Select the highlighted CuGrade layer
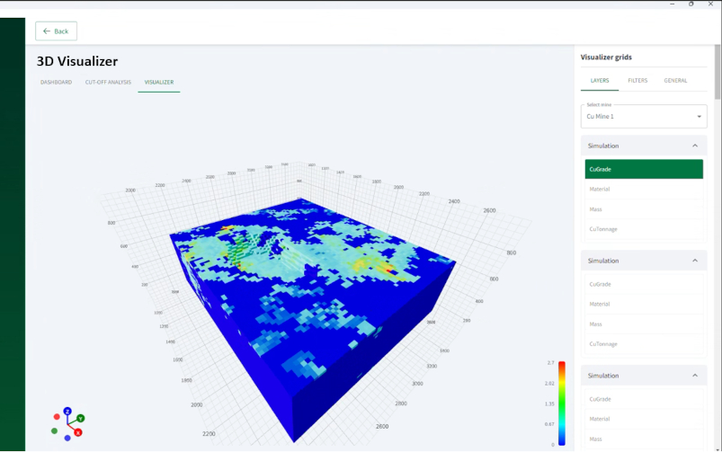Image resolution: width=722 pixels, height=452 pixels. point(644,169)
